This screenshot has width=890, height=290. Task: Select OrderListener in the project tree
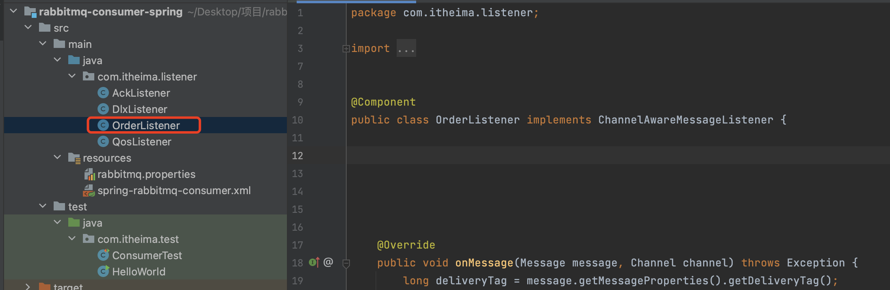coord(145,126)
